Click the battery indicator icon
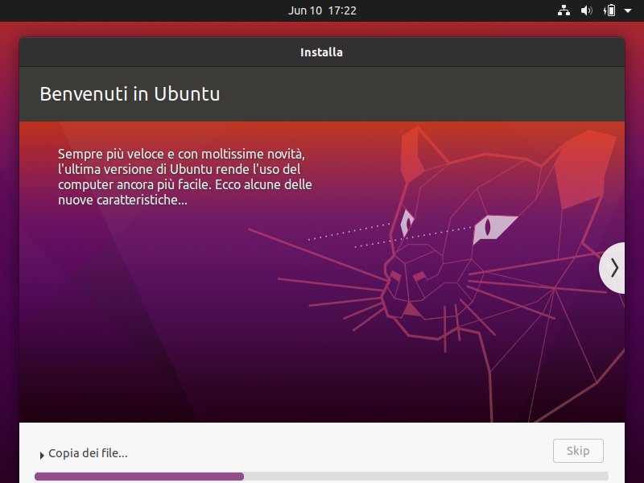This screenshot has height=483, width=644. click(x=610, y=10)
